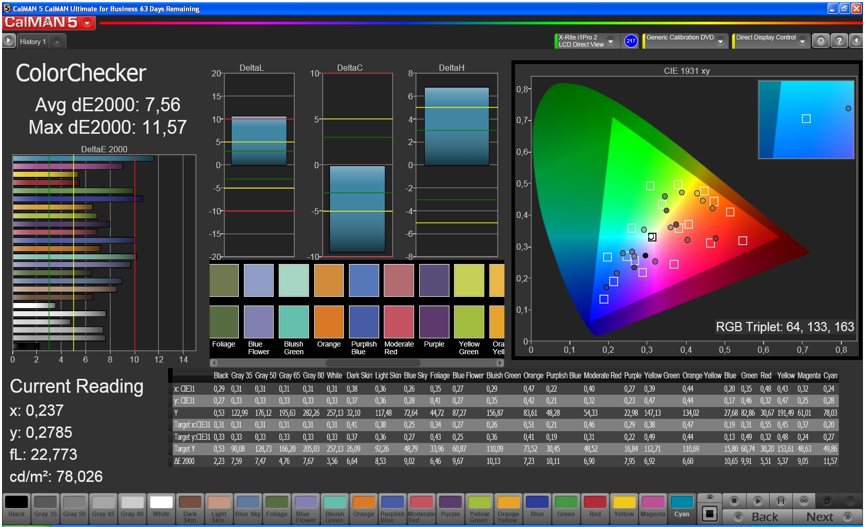
Task: Click the read series bracket icon
Action: [781, 501]
